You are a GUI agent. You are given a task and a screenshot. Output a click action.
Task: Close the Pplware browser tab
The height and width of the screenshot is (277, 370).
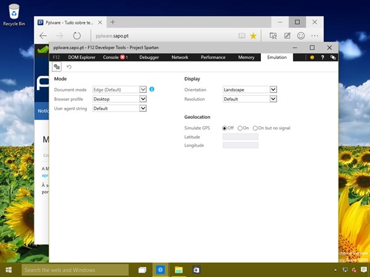pos(100,22)
